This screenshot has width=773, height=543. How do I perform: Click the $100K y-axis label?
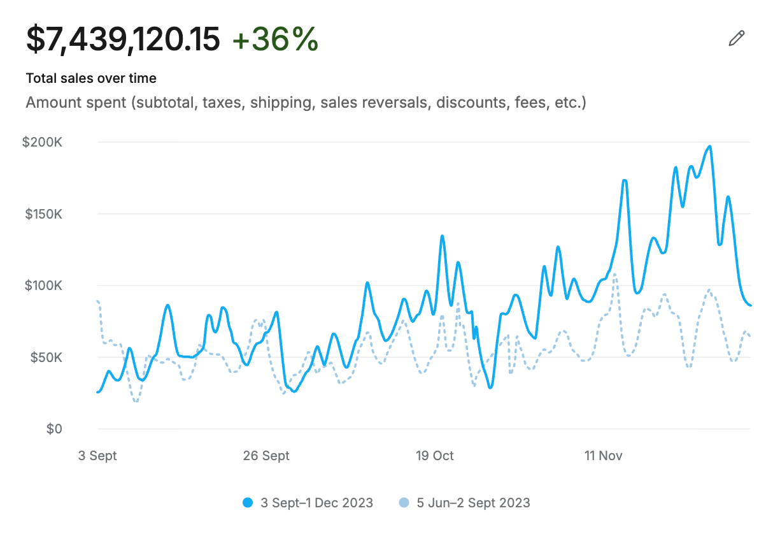pyautogui.click(x=43, y=286)
